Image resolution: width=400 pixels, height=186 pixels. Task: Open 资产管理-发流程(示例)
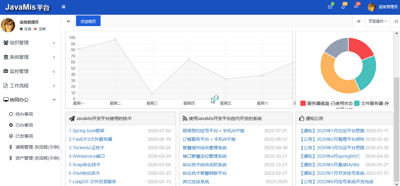[37, 158]
